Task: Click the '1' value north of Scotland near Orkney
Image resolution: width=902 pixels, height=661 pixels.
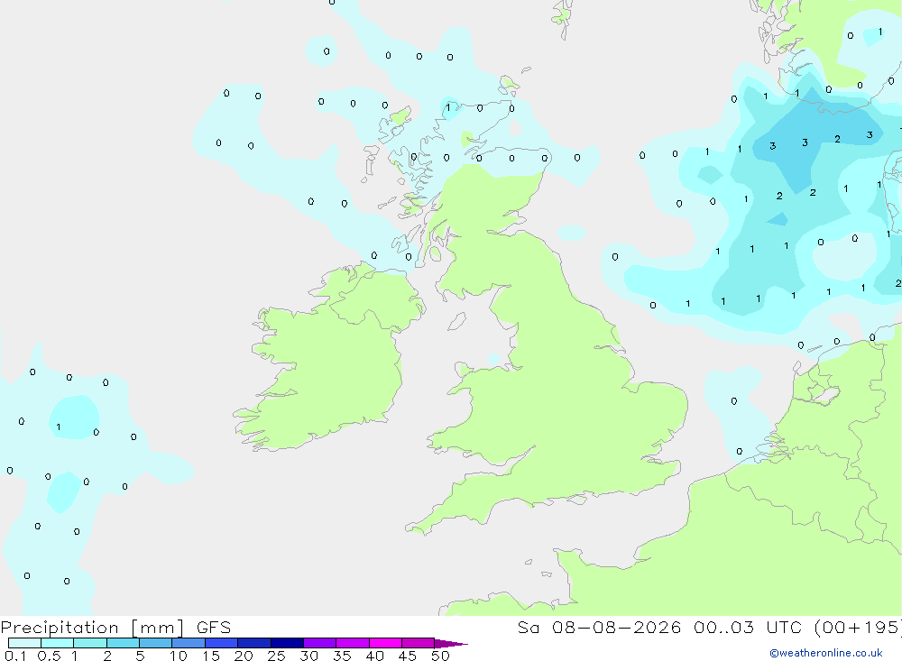Action: pyautogui.click(x=448, y=107)
